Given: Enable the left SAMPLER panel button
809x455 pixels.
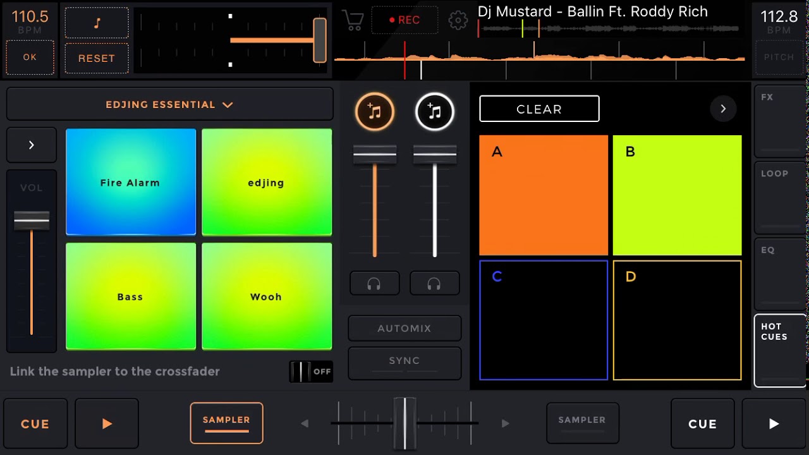Looking at the screenshot, I should click(x=226, y=423).
